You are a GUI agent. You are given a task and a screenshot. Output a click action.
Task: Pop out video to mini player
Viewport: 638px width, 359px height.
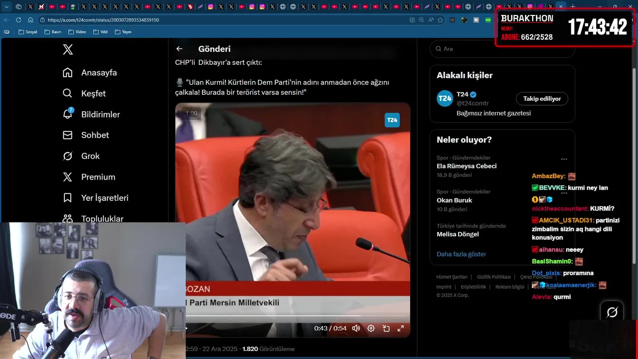pos(386,328)
